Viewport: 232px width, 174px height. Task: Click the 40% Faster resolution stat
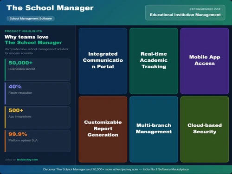38,93
